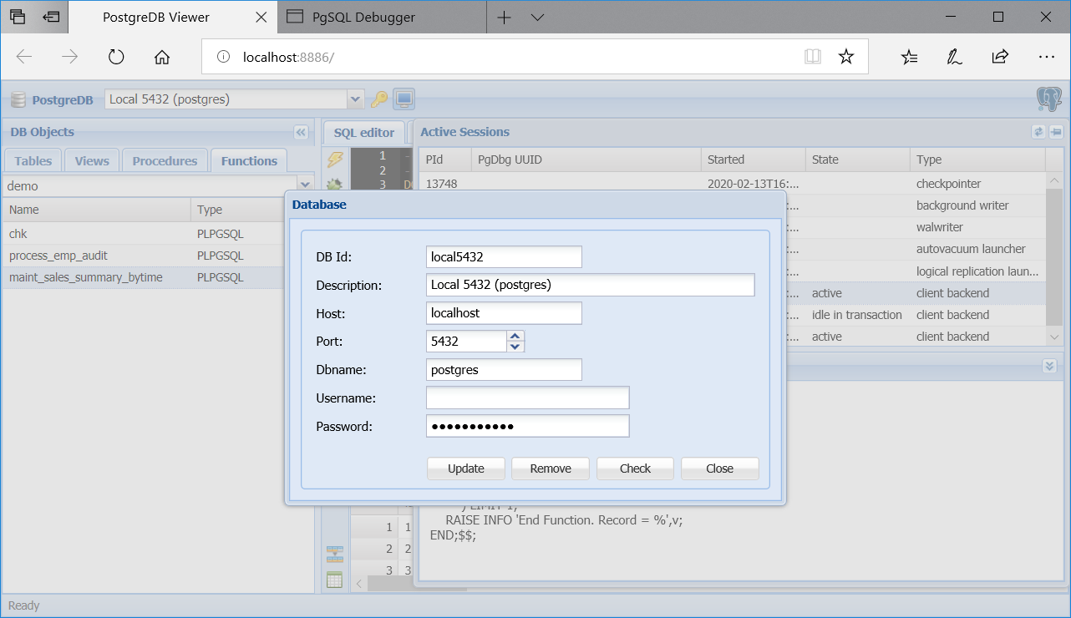The image size is (1071, 618).
Task: Click the Close button in Database dialog
Action: tap(719, 469)
